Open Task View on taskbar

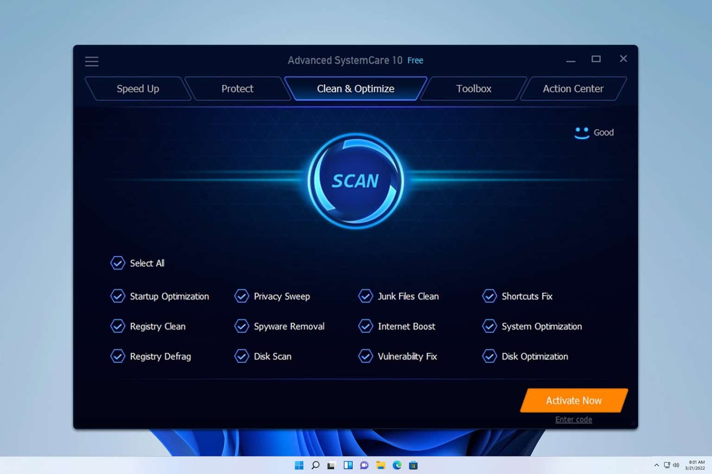(331, 465)
